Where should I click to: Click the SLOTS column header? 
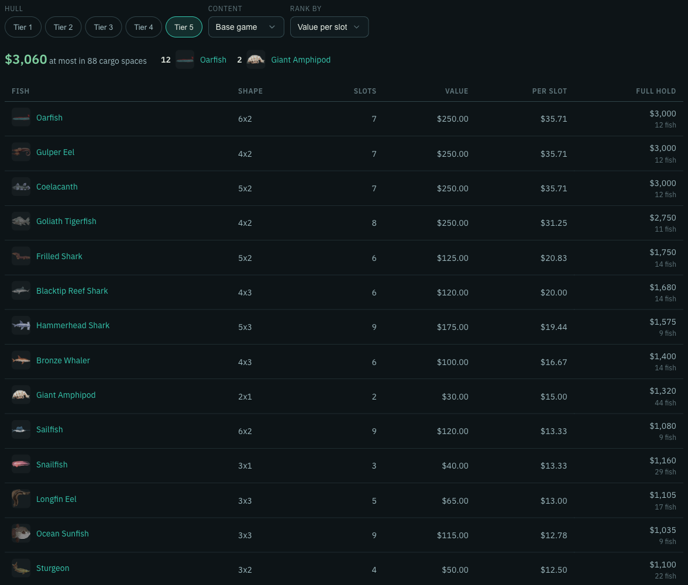(365, 91)
